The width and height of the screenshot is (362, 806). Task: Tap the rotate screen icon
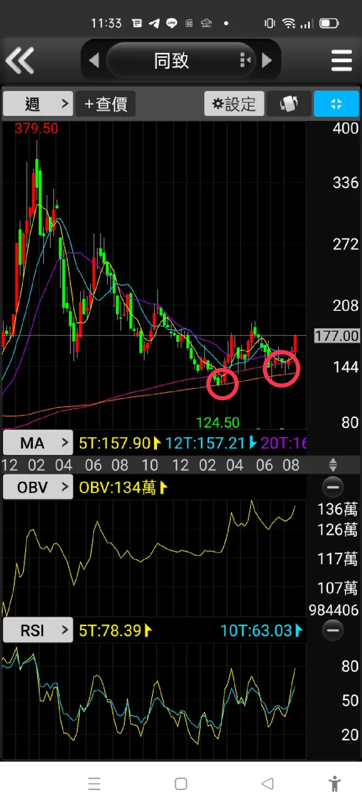[x=289, y=104]
